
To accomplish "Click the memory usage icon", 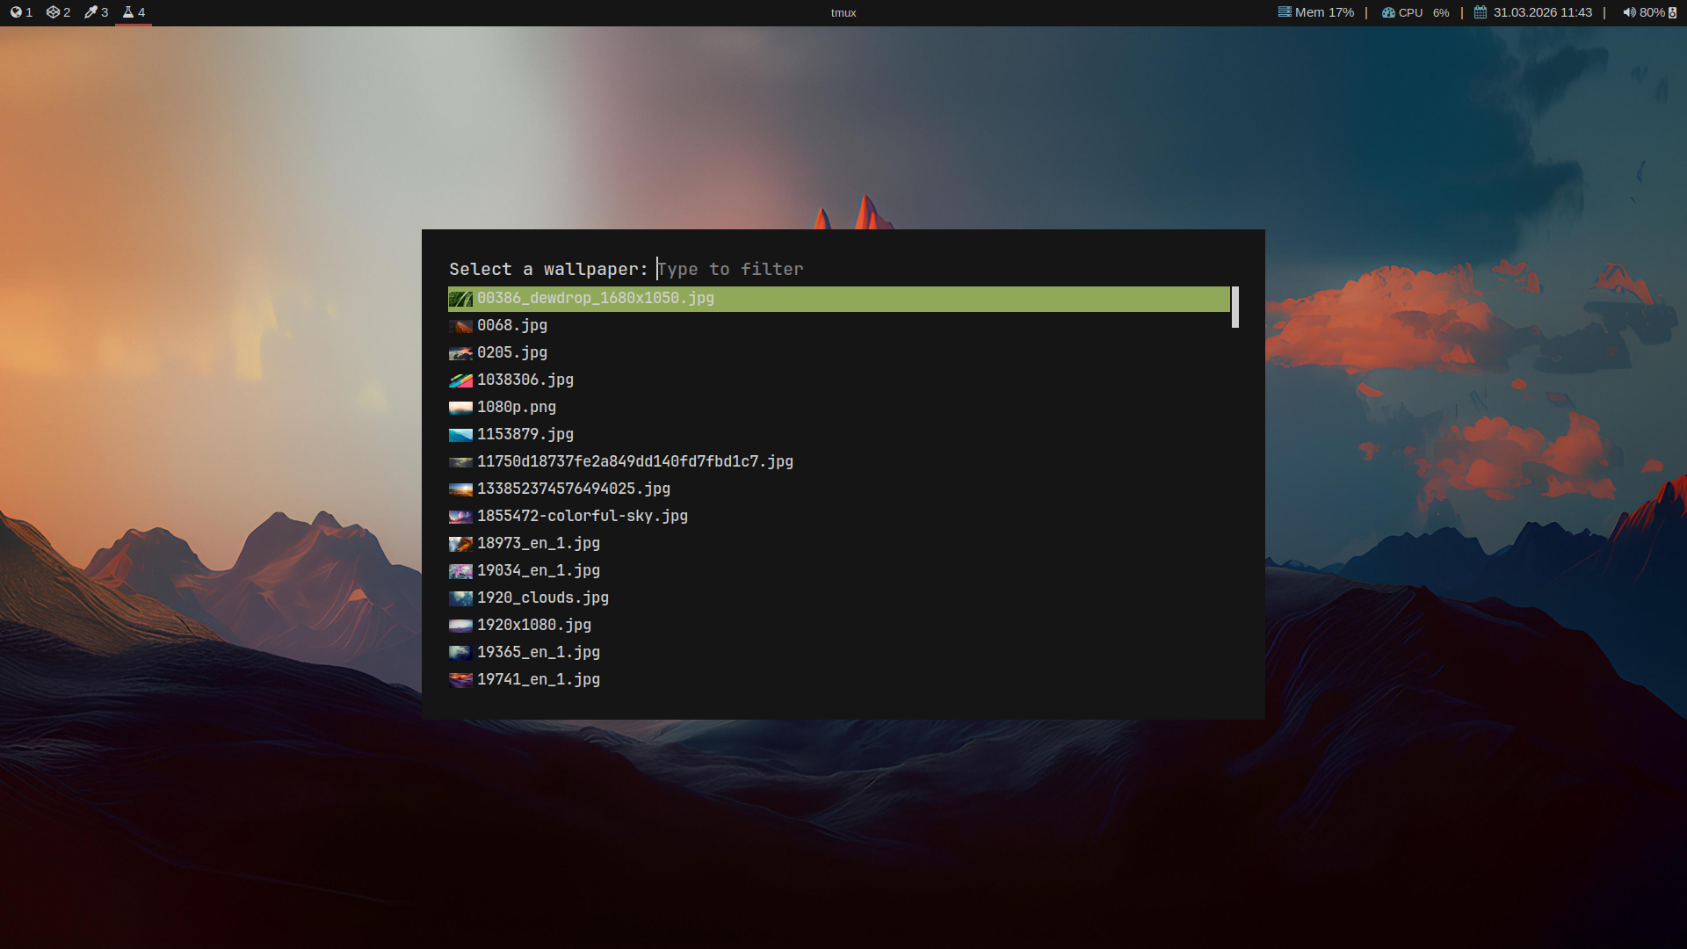I will click(x=1285, y=12).
